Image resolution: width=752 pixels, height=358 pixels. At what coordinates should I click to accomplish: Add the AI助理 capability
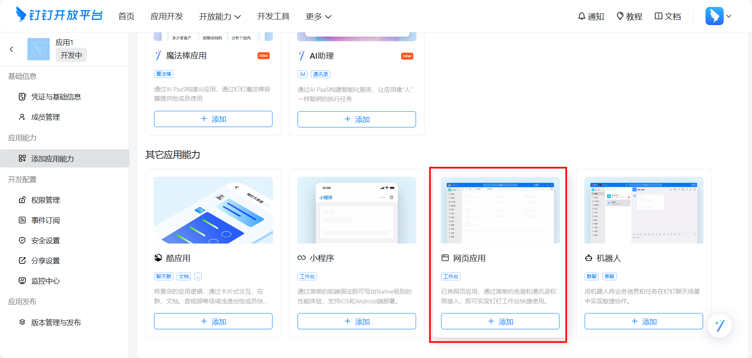click(x=357, y=119)
